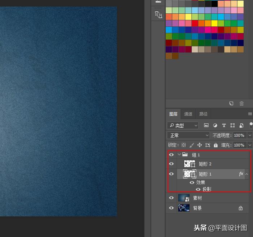Hide the 矩形 2 layer

point(171,164)
